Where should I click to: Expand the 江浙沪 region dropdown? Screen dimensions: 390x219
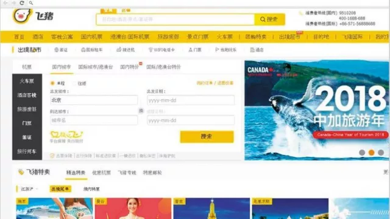[29, 189]
